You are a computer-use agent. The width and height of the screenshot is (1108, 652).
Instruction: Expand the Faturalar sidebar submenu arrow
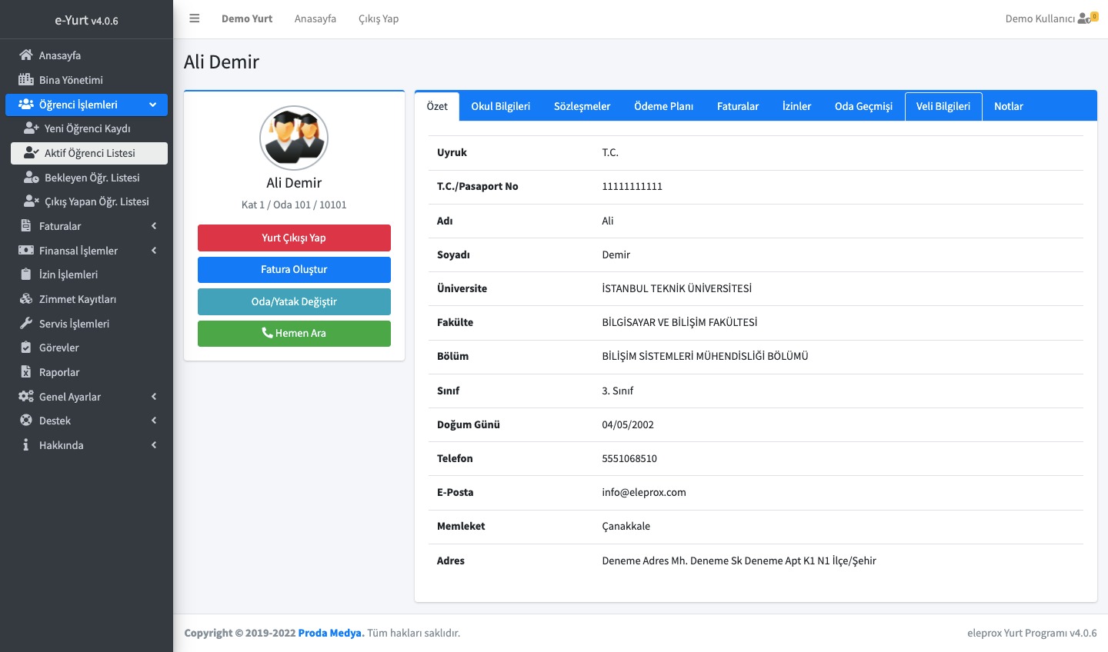click(154, 226)
